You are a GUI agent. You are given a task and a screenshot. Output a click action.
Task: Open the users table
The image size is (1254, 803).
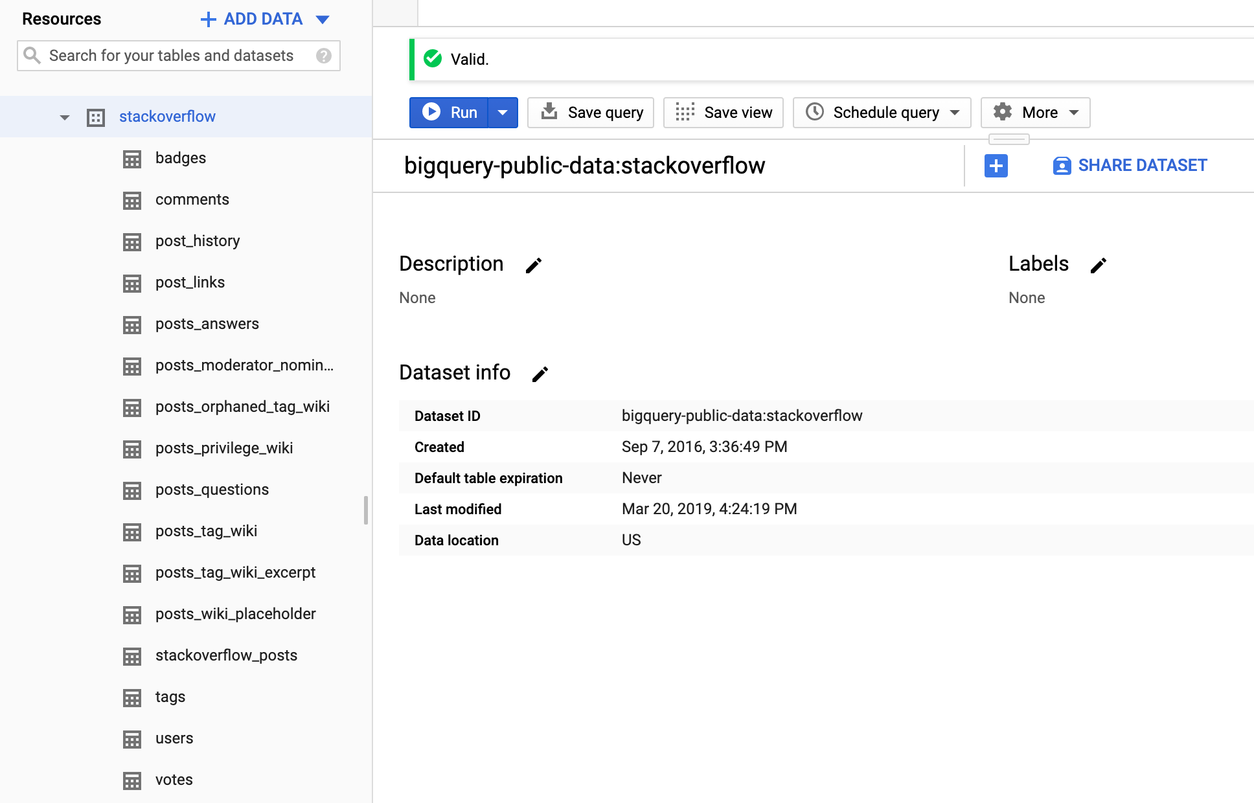174,738
